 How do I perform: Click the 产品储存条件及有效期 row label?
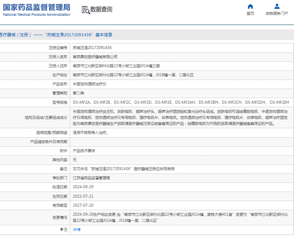(x=49, y=142)
